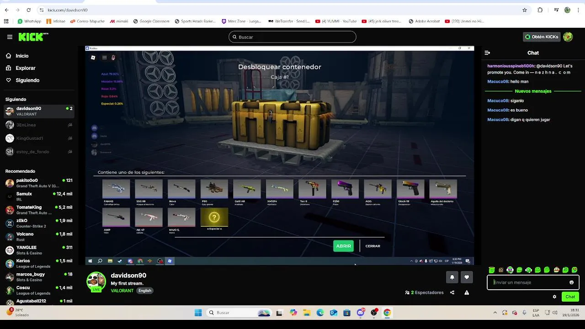Collapse the chat panel arrow icon

[x=487, y=53]
